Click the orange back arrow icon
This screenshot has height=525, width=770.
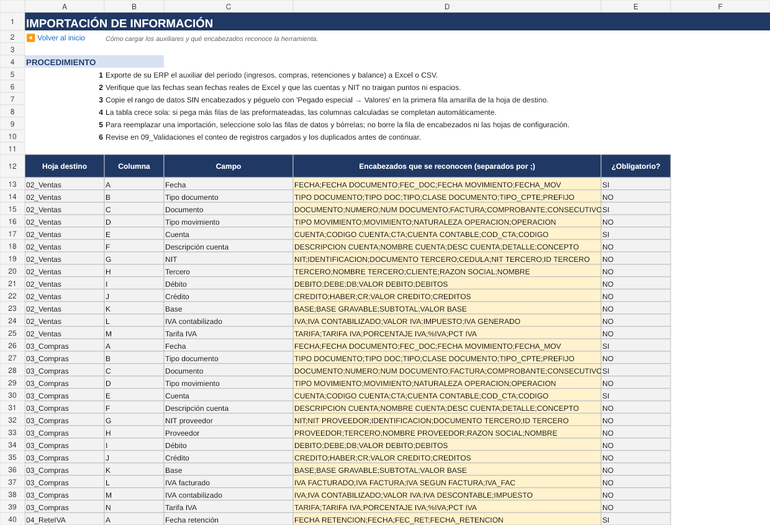click(30, 38)
